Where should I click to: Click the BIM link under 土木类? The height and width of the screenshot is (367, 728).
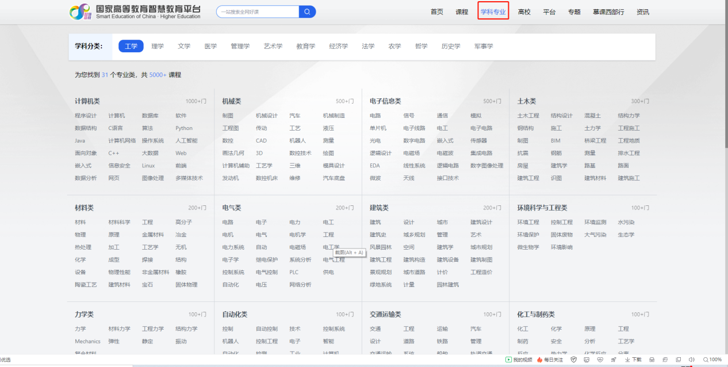(555, 140)
